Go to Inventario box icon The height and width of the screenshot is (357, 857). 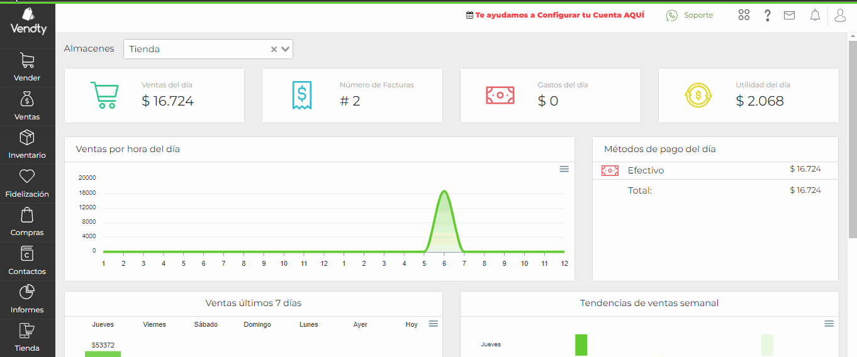click(x=27, y=138)
